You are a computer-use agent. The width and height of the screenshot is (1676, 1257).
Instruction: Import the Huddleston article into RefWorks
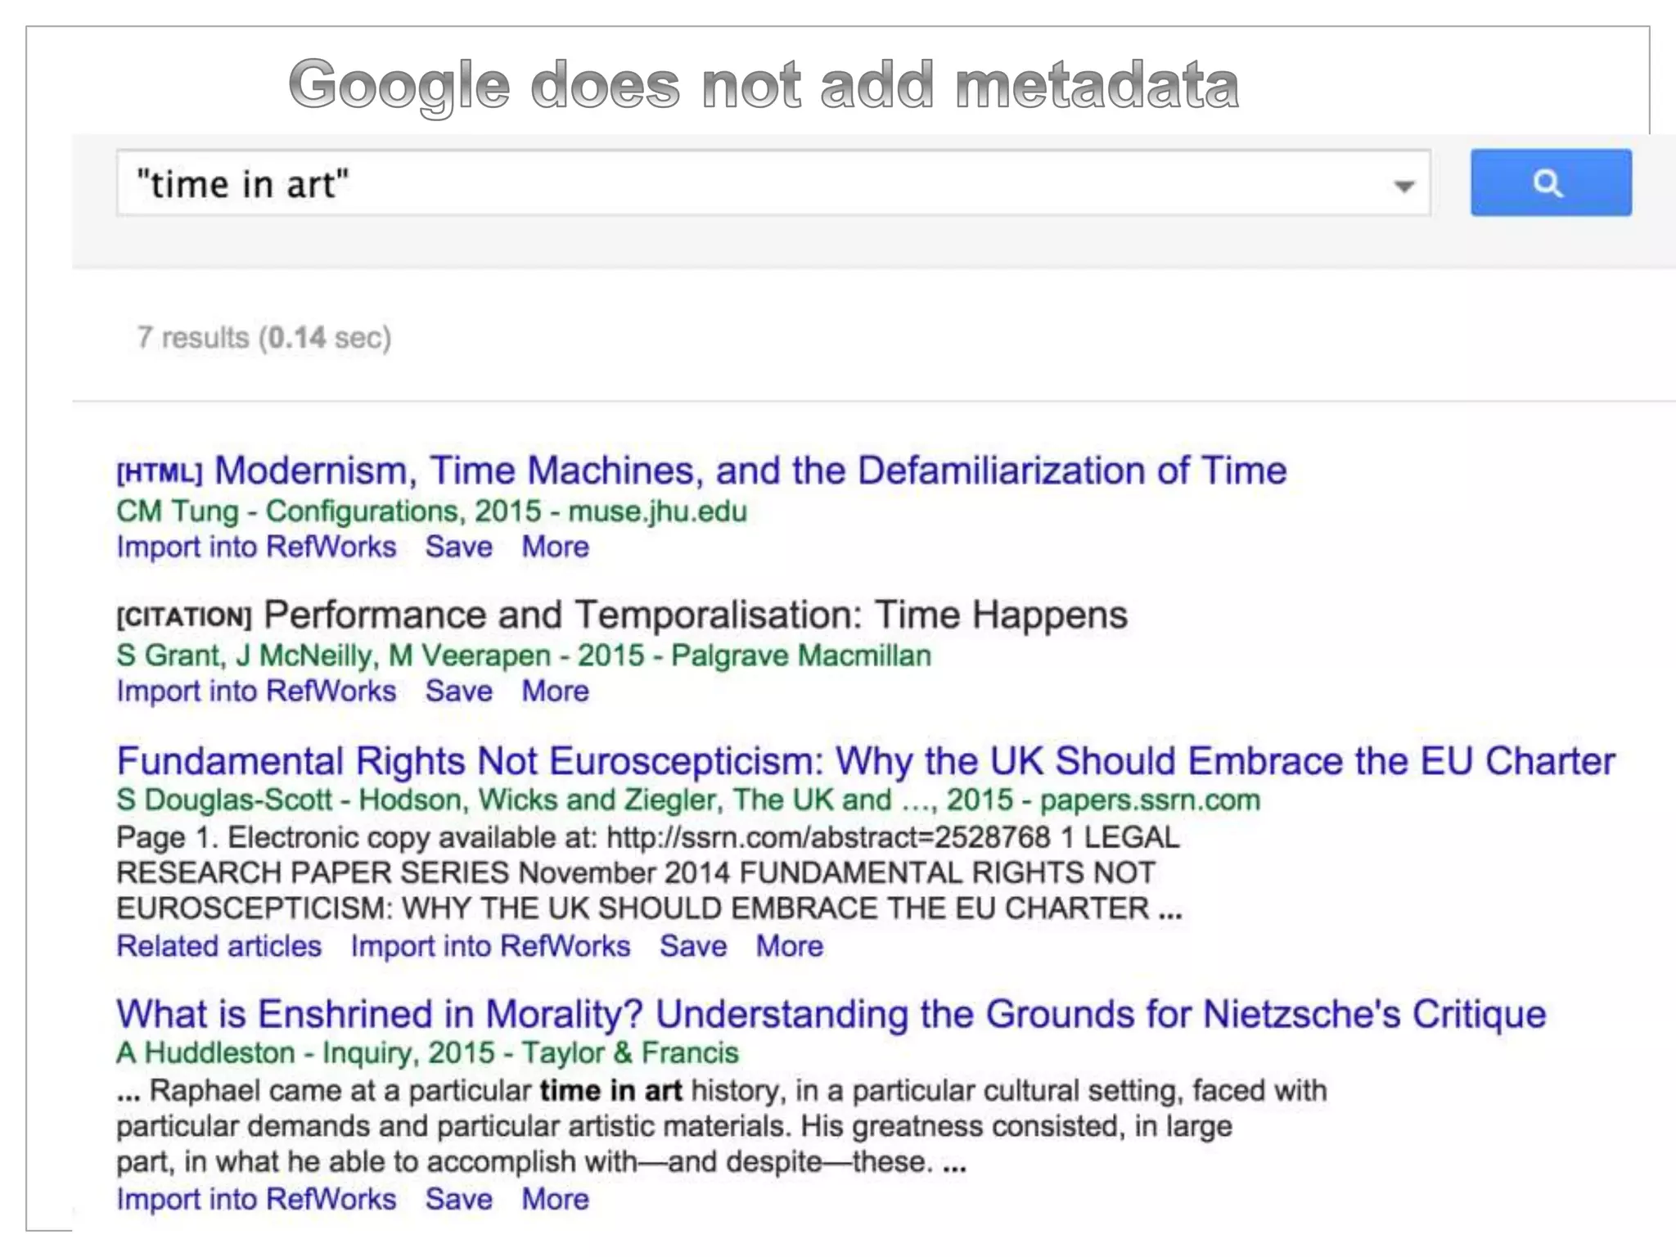coord(256,1199)
